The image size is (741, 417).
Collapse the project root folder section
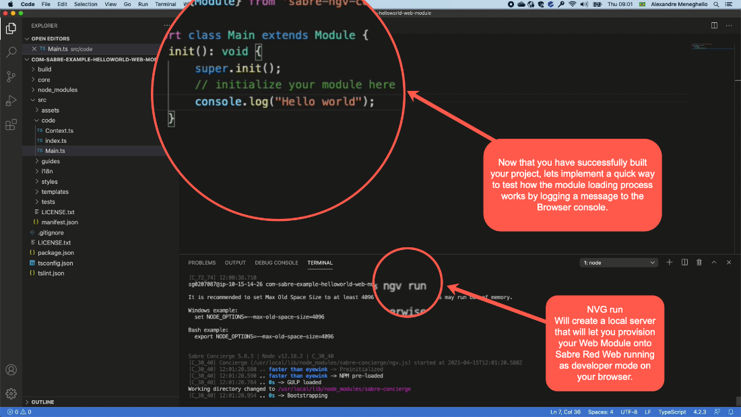tap(91, 59)
